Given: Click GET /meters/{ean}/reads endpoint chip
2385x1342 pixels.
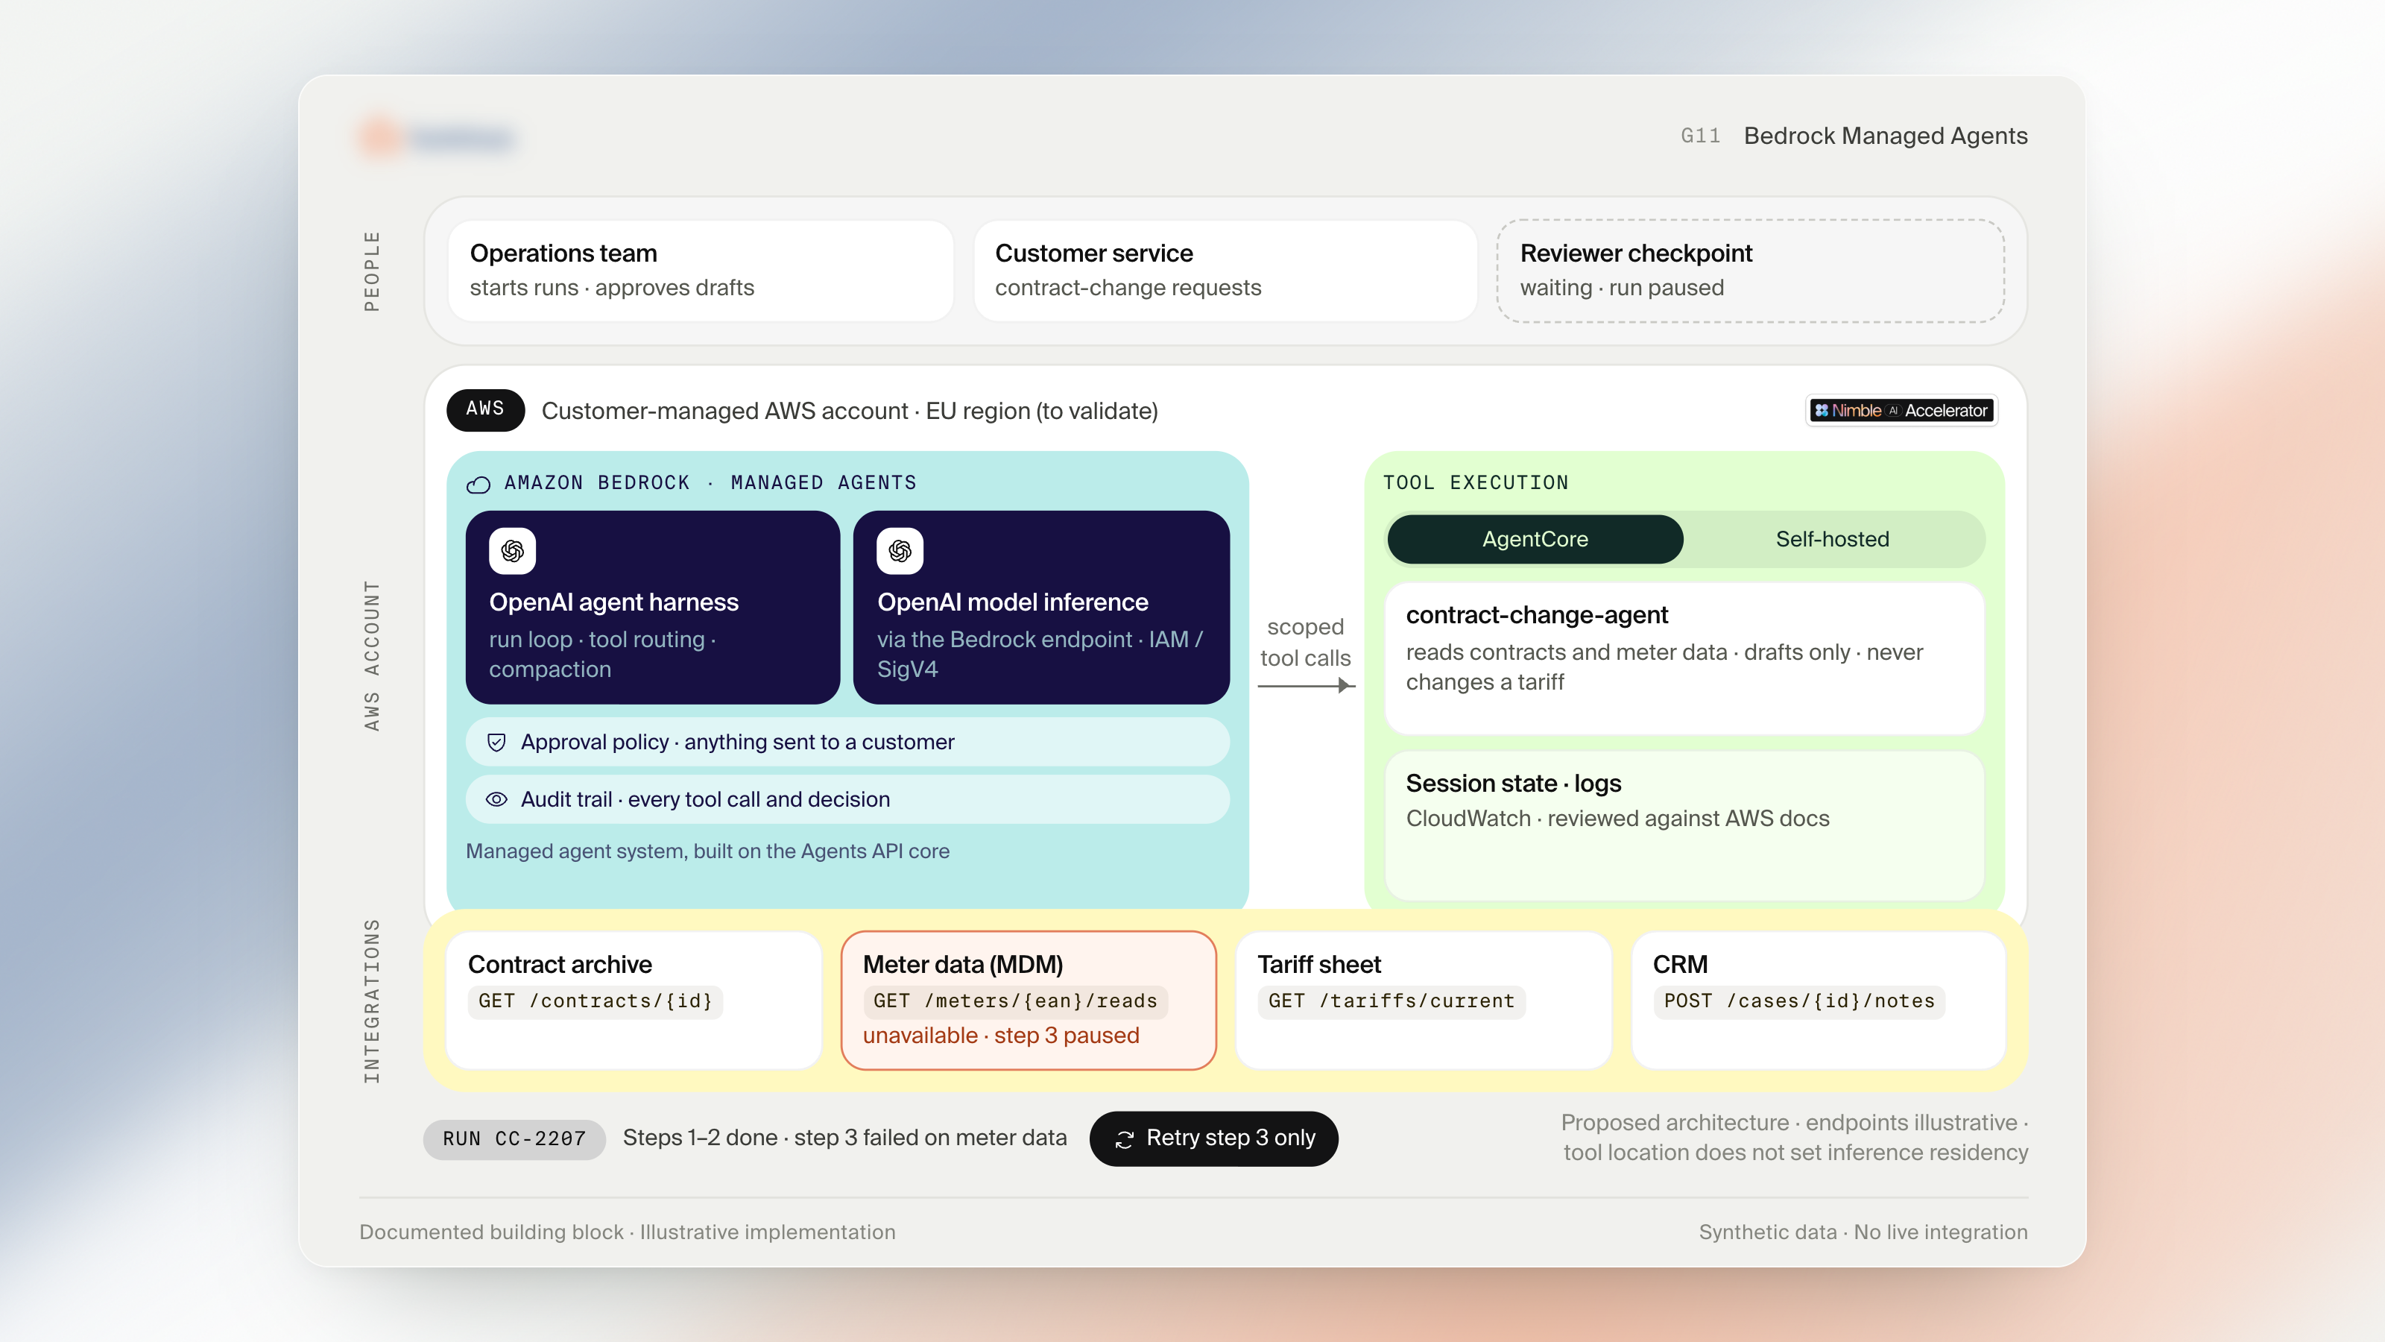Looking at the screenshot, I should point(1014,1001).
